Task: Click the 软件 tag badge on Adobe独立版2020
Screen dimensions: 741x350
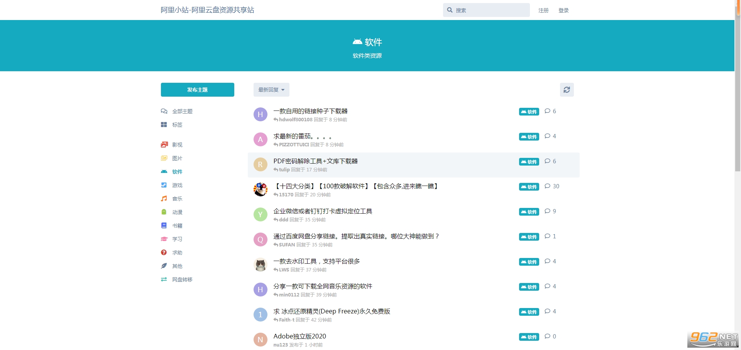Action: point(529,337)
